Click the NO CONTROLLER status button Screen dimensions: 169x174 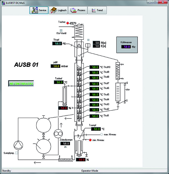click(x=21, y=83)
